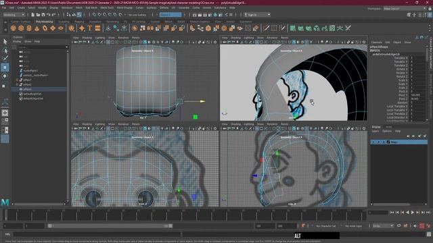This screenshot has width=433, height=243.
Task: Create a polygon plane from the shelf
Action: click(53, 28)
